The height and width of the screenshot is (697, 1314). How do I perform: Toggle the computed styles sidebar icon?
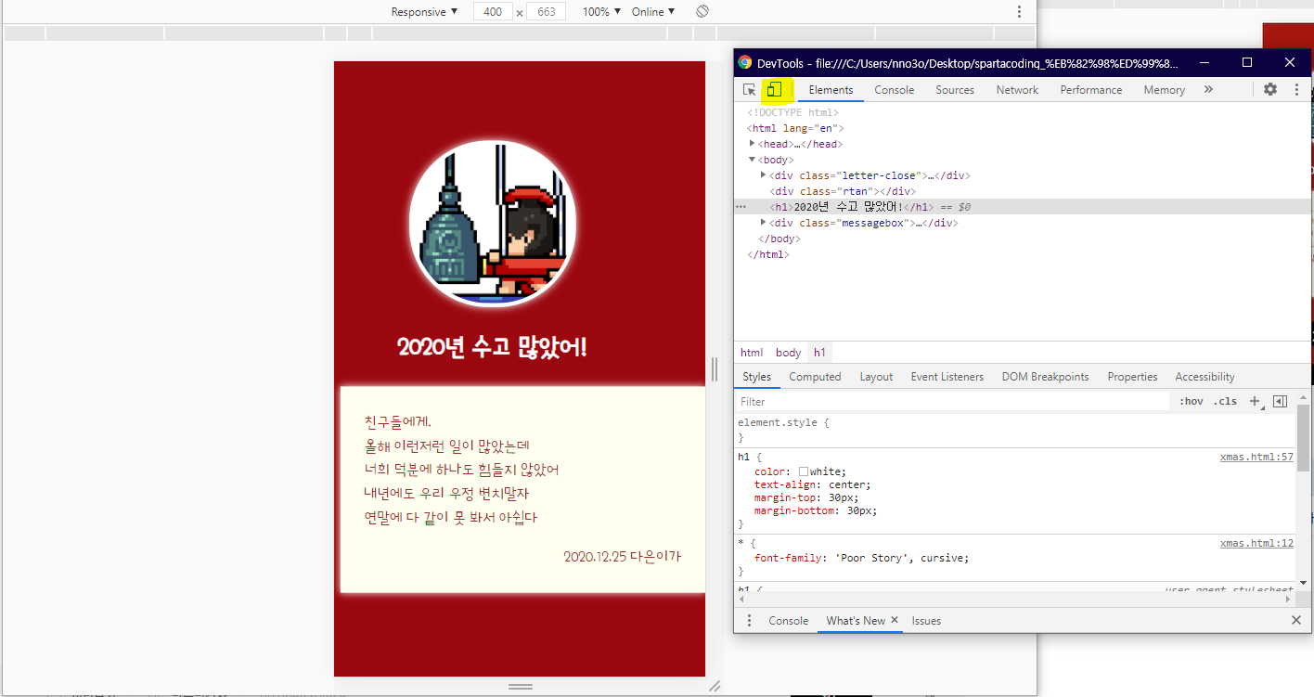click(x=1281, y=402)
